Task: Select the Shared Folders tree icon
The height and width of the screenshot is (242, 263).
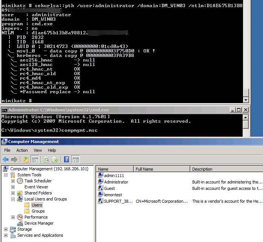Action: tap(20, 193)
